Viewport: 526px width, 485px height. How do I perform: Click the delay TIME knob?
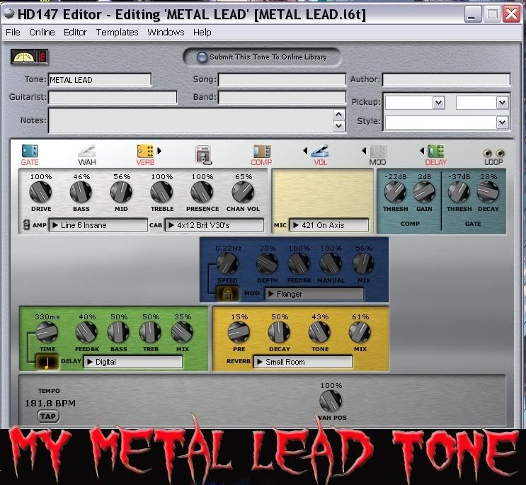tap(47, 332)
